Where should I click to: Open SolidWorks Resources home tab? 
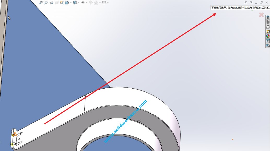click(x=268, y=17)
